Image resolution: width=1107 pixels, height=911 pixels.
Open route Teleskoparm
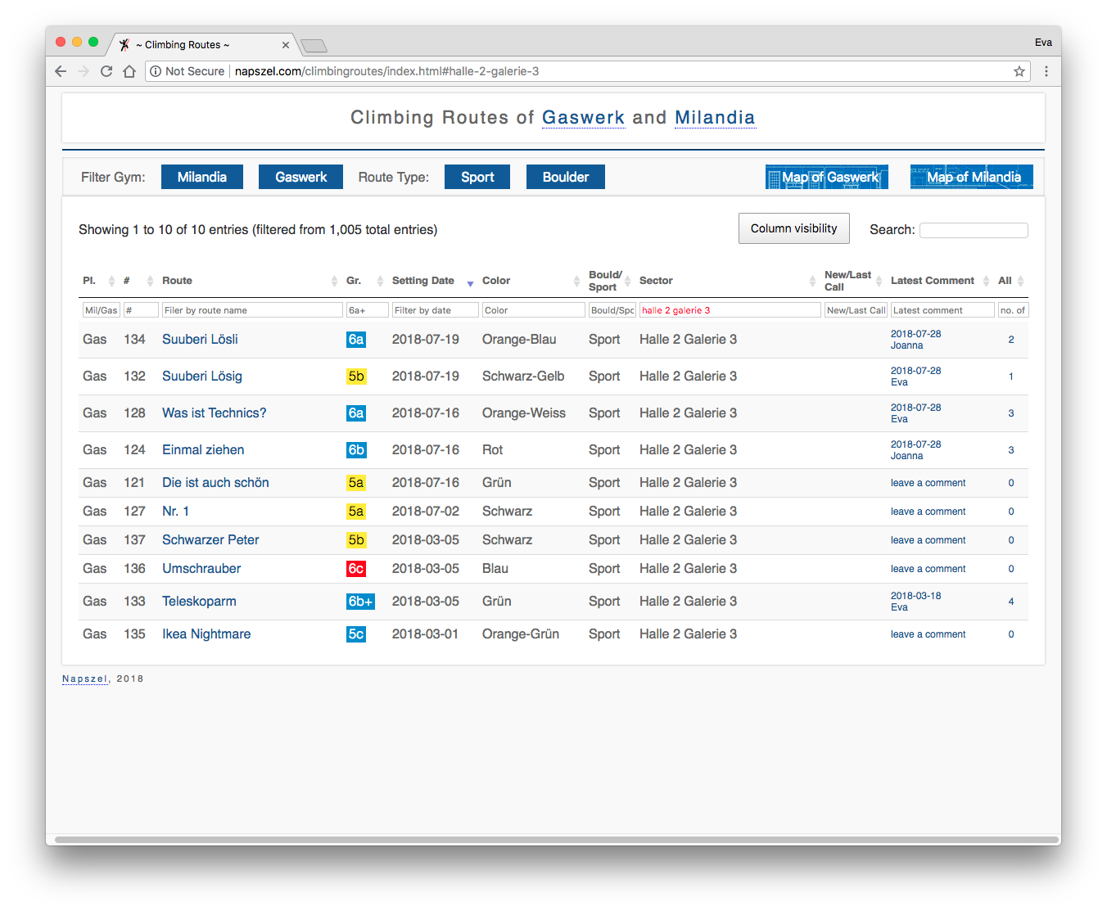(x=199, y=601)
